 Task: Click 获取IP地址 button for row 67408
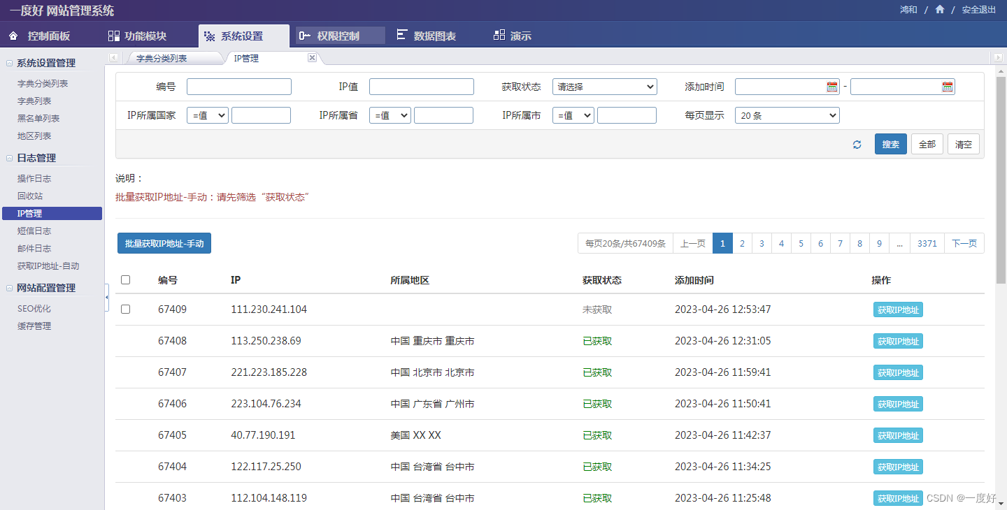click(x=898, y=341)
